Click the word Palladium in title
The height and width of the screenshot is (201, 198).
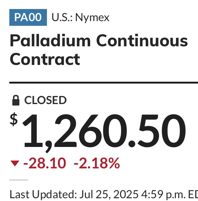pyautogui.click(x=50, y=40)
